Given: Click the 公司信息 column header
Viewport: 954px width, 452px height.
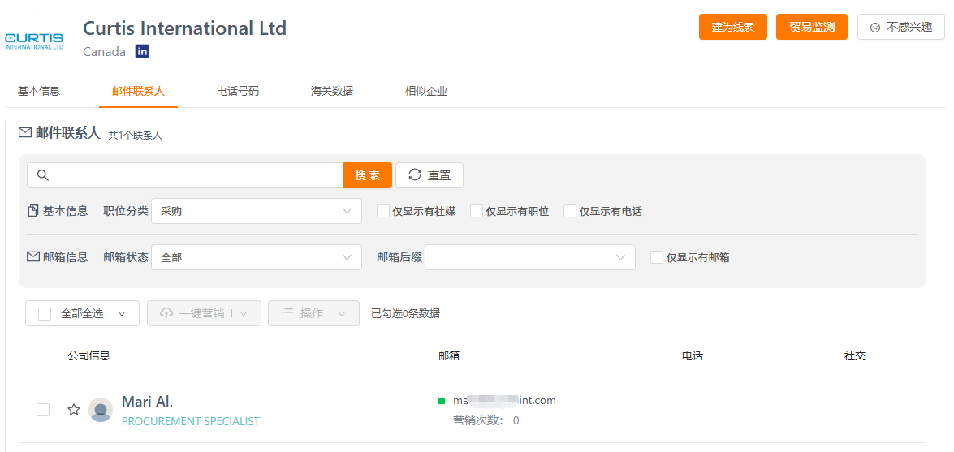Looking at the screenshot, I should (x=88, y=356).
